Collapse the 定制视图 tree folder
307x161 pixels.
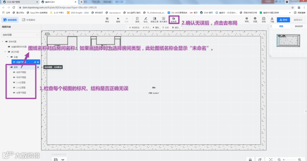point(3,42)
